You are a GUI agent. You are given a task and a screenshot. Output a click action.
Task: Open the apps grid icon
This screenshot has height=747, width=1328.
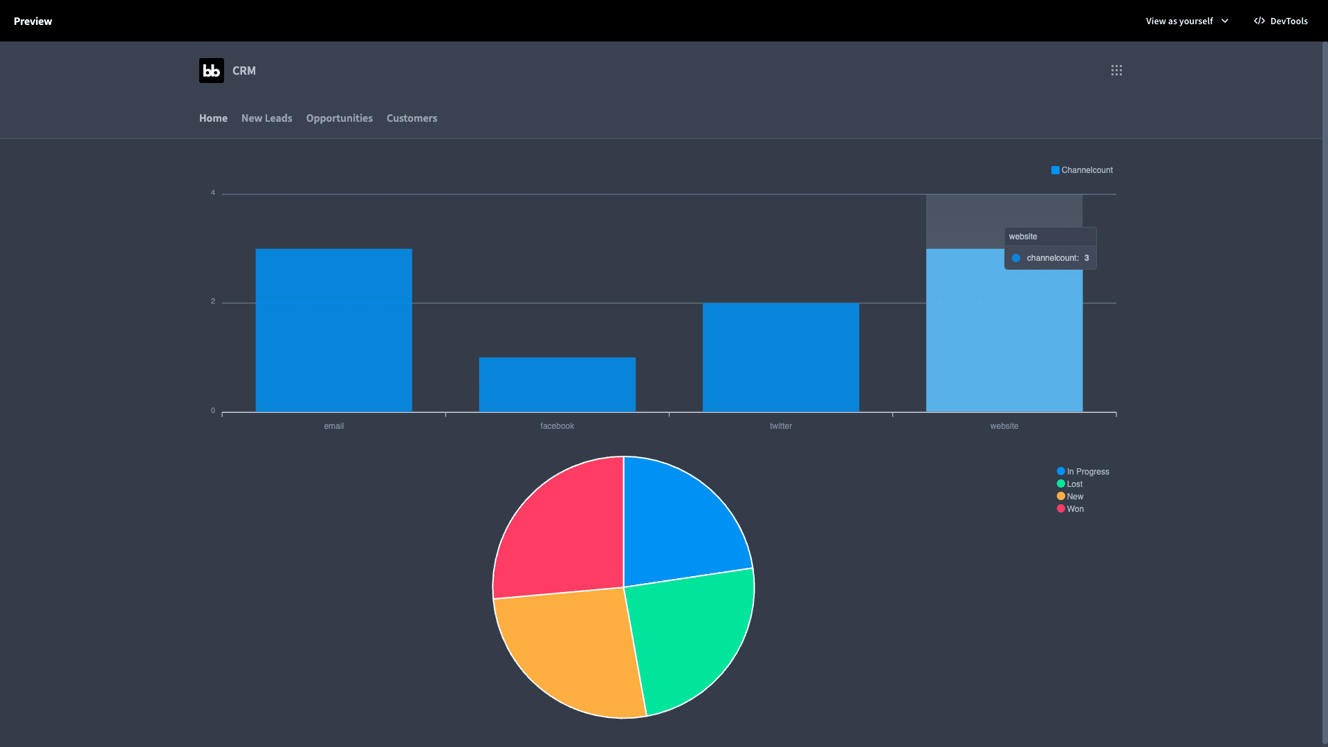coord(1116,71)
